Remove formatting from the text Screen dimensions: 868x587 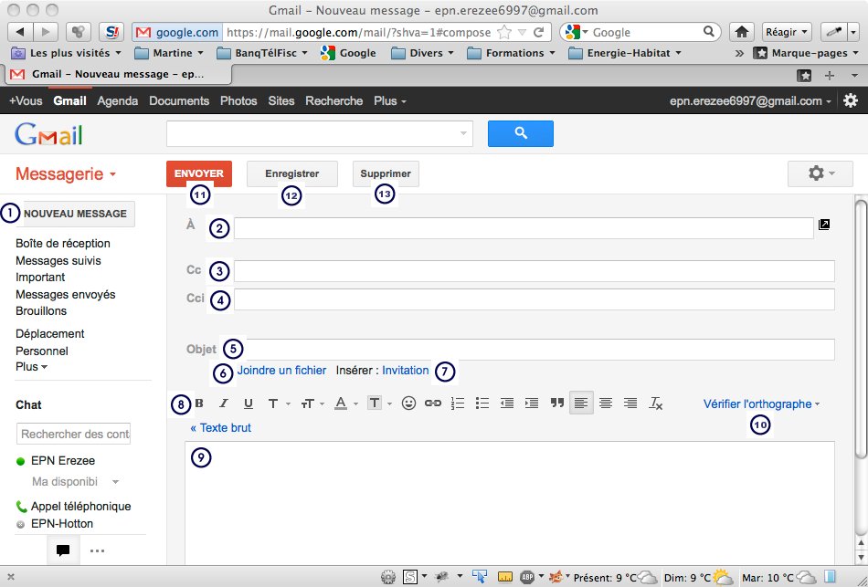pos(655,403)
